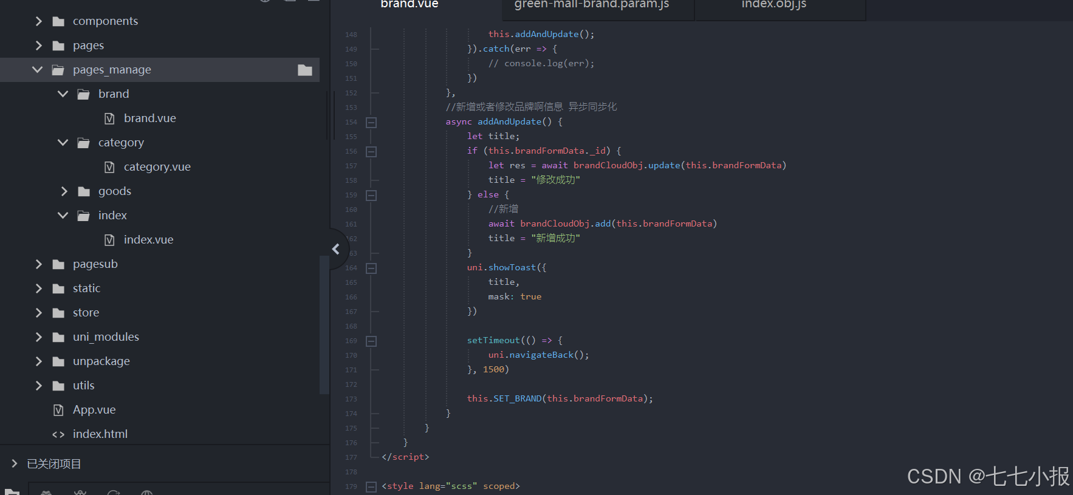The height and width of the screenshot is (495, 1073).
Task: Click the HTML brackets icon of index.html
Action: (58, 434)
